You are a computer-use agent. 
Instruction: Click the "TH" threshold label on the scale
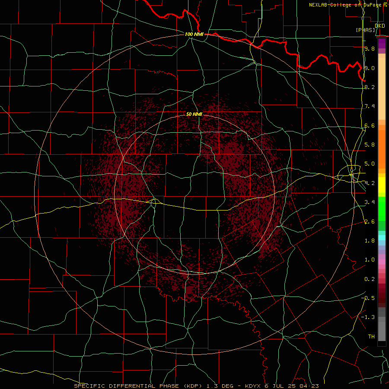click(x=371, y=337)
